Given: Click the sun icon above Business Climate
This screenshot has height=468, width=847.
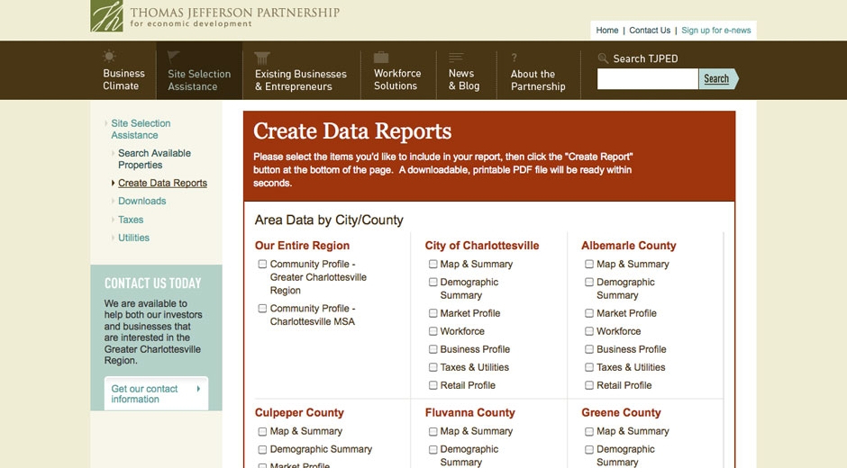Looking at the screenshot, I should tap(110, 56).
